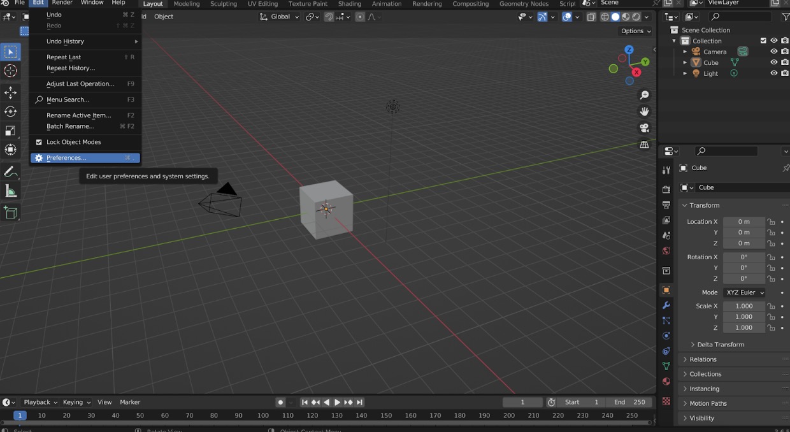Switch to the Modeling workspace tab

[x=187, y=4]
